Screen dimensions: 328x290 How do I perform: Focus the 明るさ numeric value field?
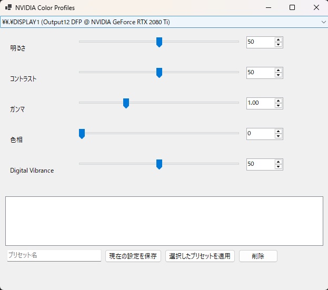tap(261, 42)
